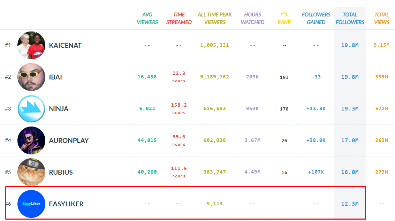Select Ibai's 12.3 hours streamed
This screenshot has height=221, width=395.
coord(179,77)
